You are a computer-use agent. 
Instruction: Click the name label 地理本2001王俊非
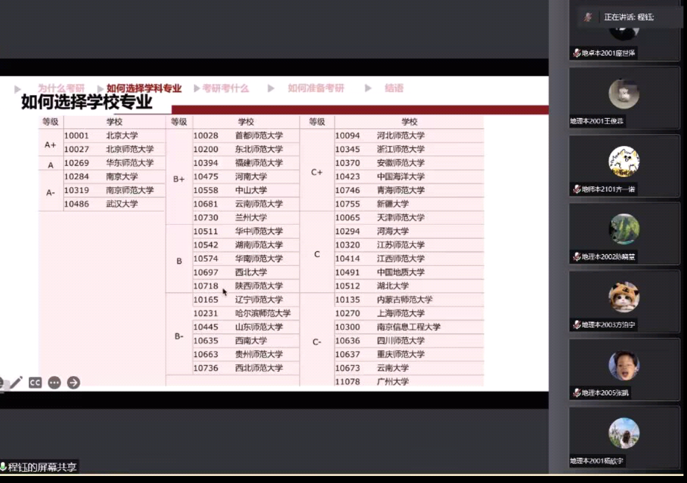click(596, 121)
